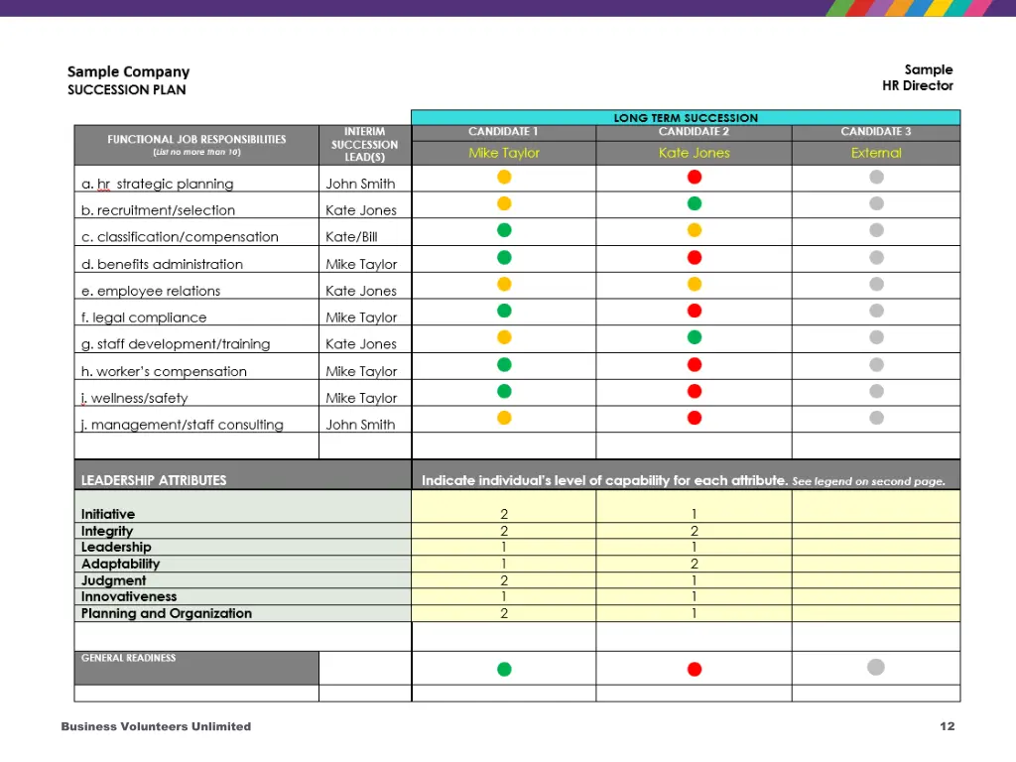This screenshot has height=762, width=1016.
Task: Select the 'Initiative' attribute label
Action: click(108, 514)
